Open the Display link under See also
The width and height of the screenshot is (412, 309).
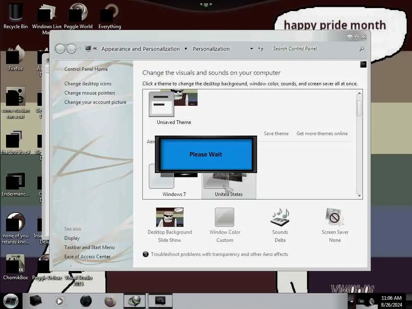pyautogui.click(x=72, y=238)
